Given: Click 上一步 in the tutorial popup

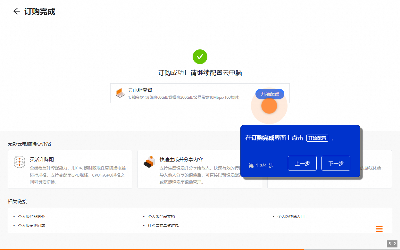Looking at the screenshot, I should (302, 163).
